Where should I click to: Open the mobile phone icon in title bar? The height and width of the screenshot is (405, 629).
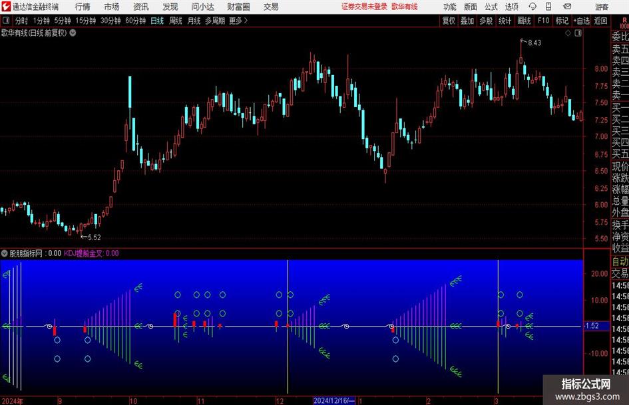[548, 7]
